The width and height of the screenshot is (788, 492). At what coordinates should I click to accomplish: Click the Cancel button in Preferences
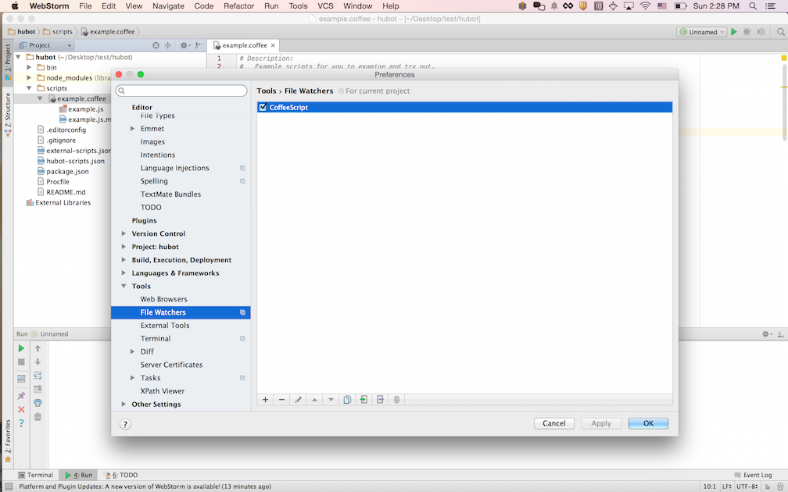click(x=553, y=423)
